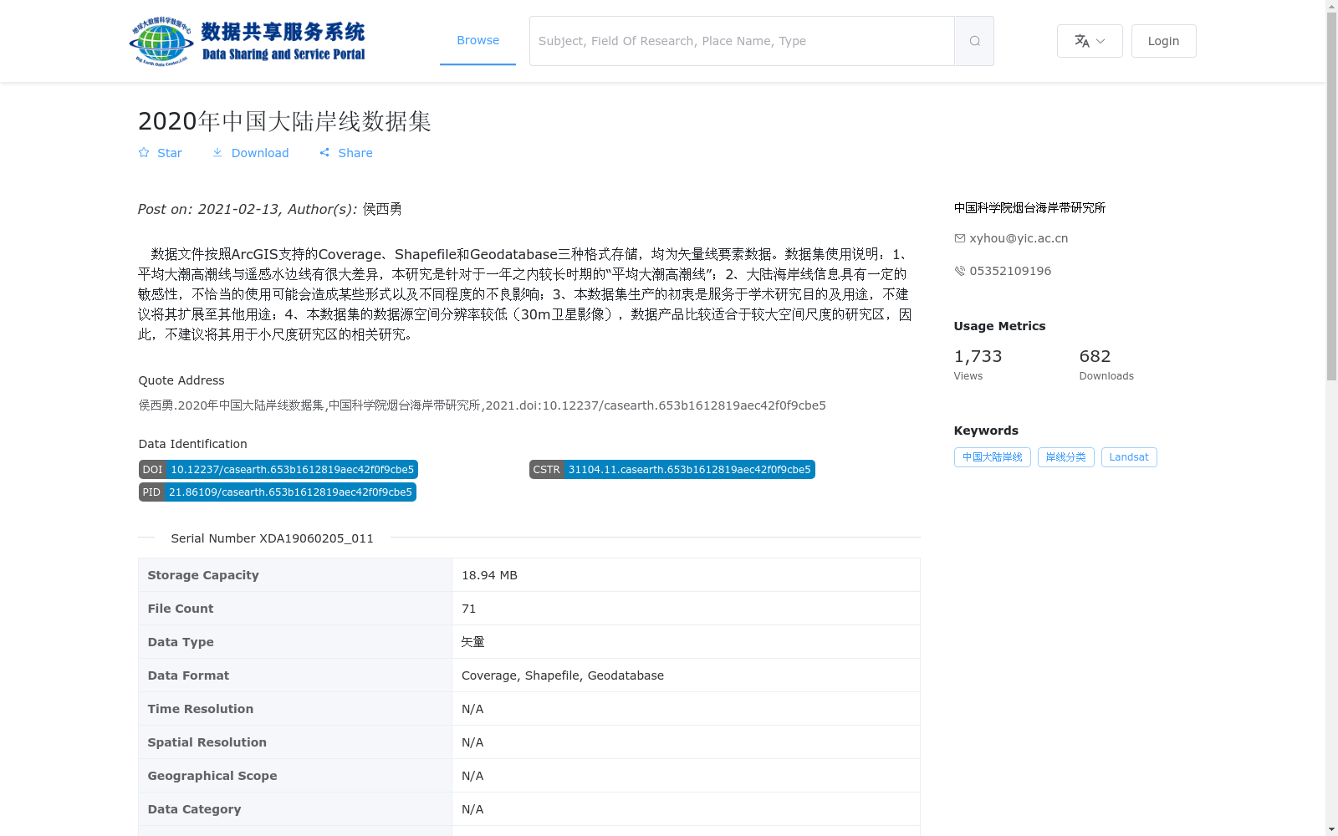
Task: Click the DOI identifier badge
Action: pos(278,470)
